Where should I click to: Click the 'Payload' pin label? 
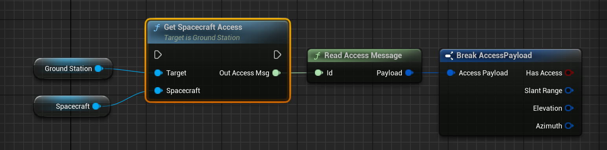pos(389,73)
